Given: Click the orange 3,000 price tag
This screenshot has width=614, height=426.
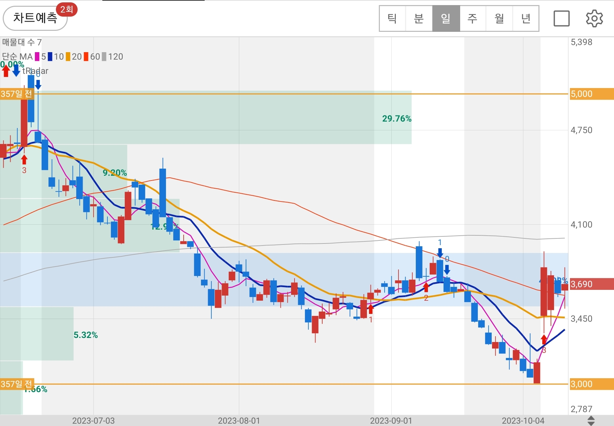Looking at the screenshot, I should 591,384.
